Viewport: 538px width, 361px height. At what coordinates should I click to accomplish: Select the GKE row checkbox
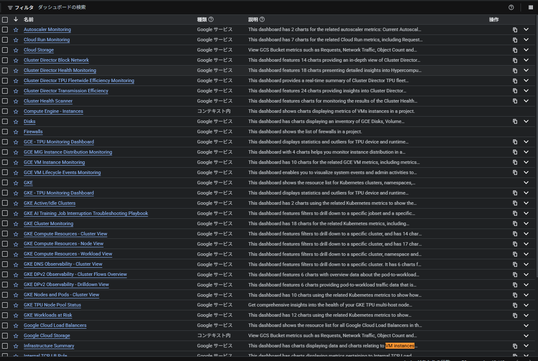pyautogui.click(x=5, y=183)
